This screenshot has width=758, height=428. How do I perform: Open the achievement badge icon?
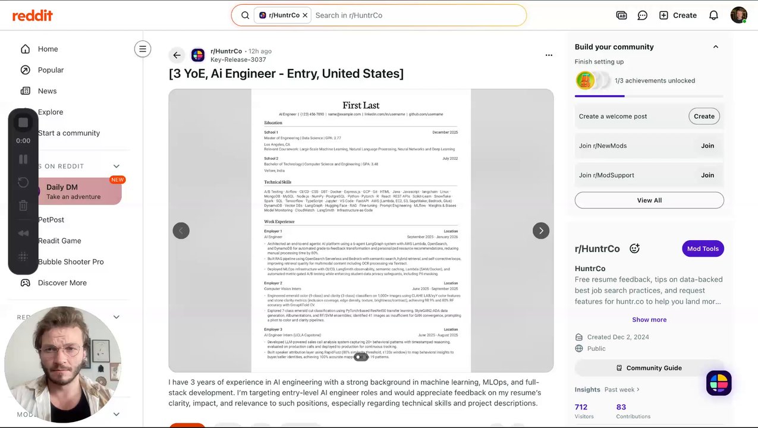(585, 80)
